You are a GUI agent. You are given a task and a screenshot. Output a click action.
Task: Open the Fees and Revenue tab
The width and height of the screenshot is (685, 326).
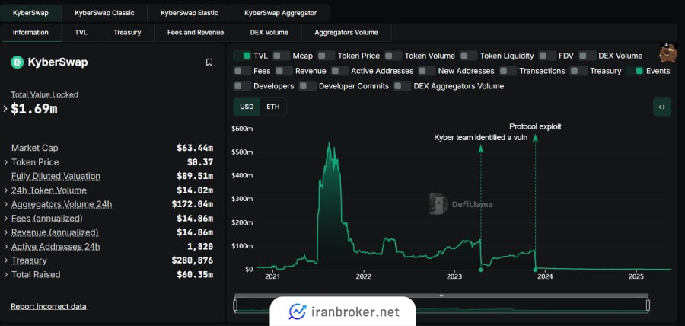(195, 33)
